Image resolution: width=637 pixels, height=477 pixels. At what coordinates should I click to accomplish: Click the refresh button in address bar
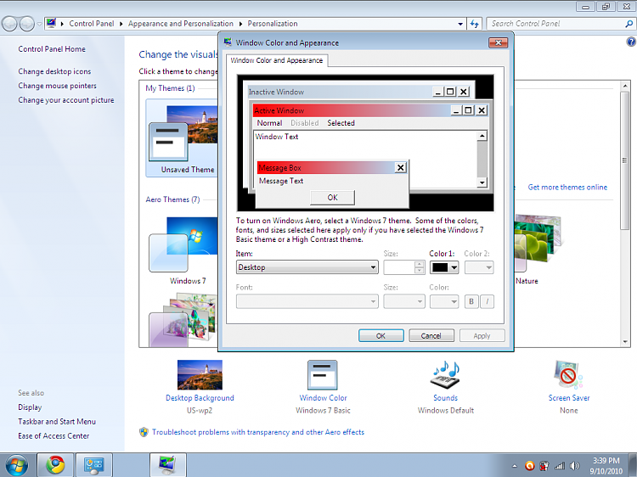click(x=474, y=24)
